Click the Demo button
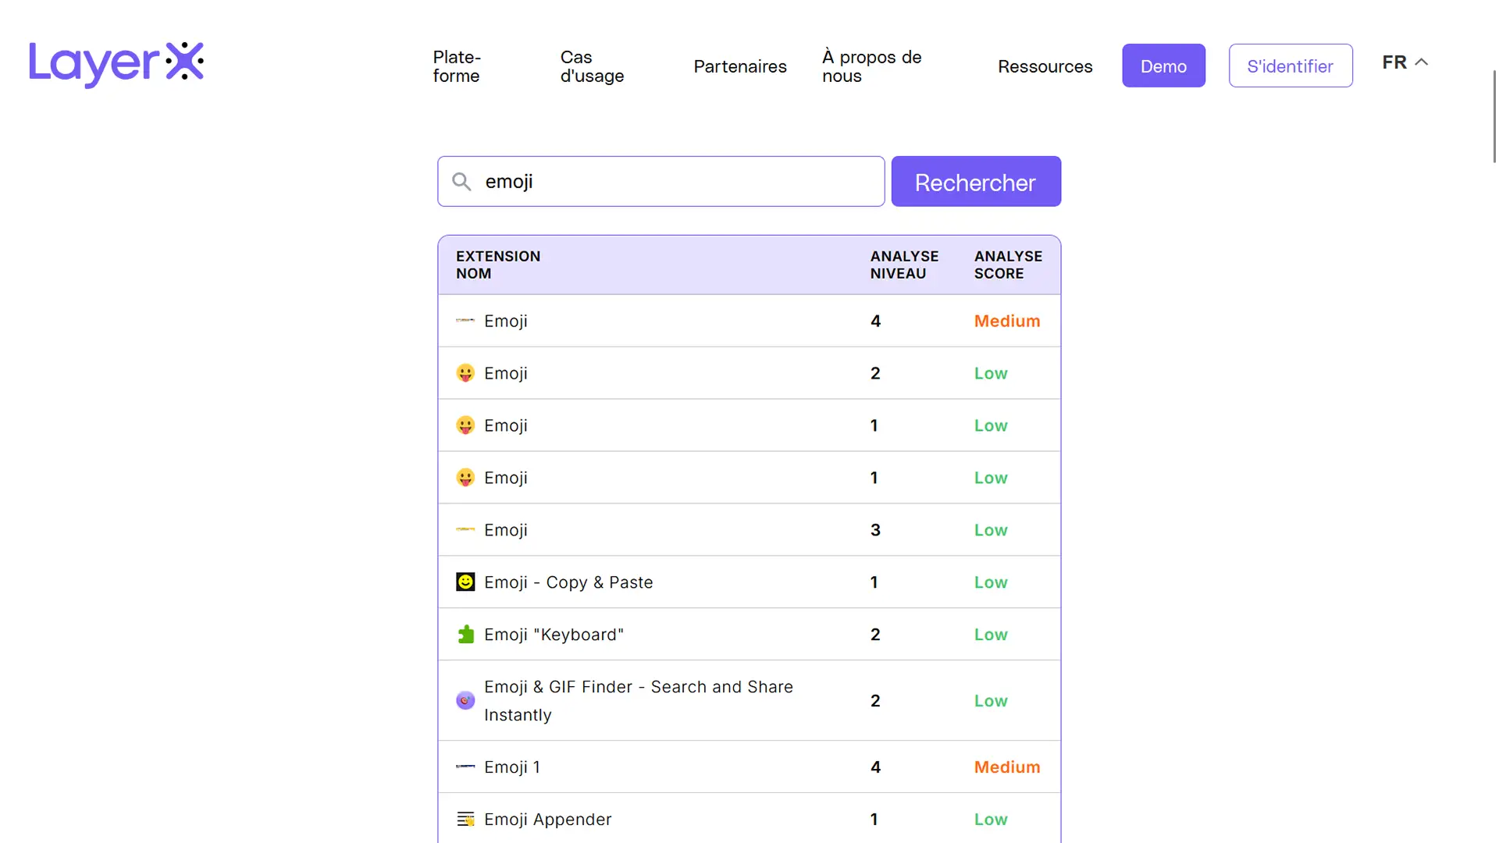 click(x=1163, y=66)
